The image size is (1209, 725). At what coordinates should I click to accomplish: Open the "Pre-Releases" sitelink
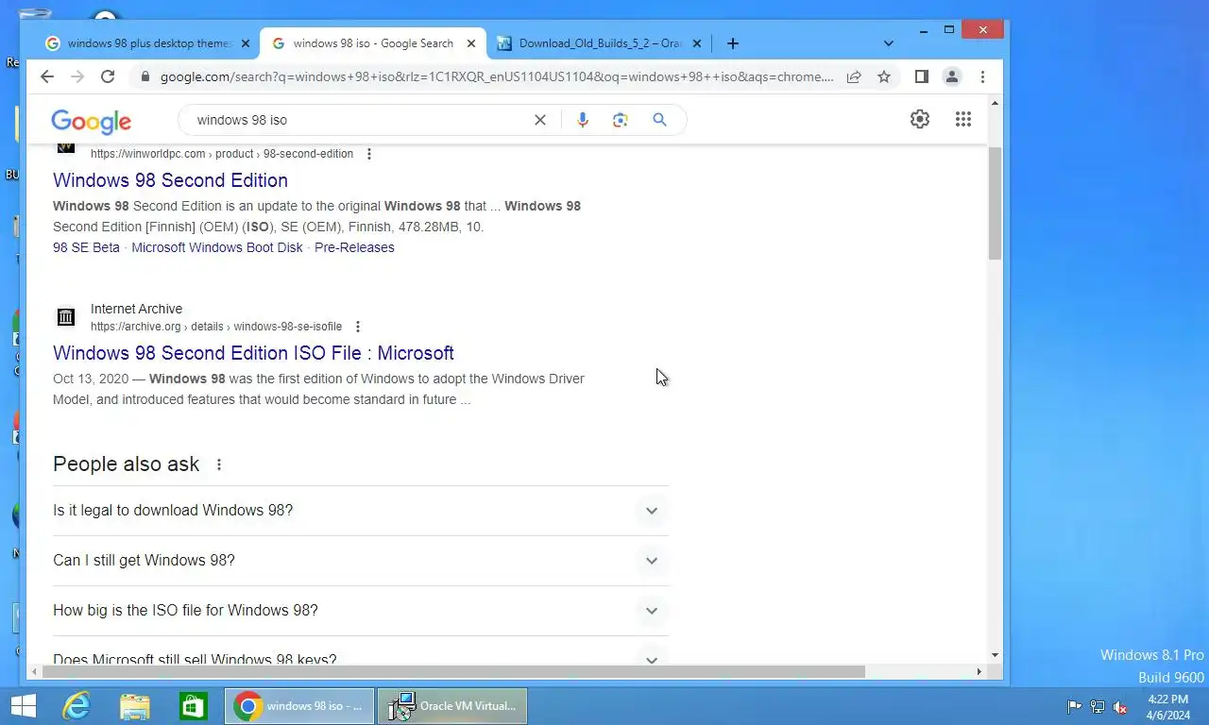[x=354, y=247]
